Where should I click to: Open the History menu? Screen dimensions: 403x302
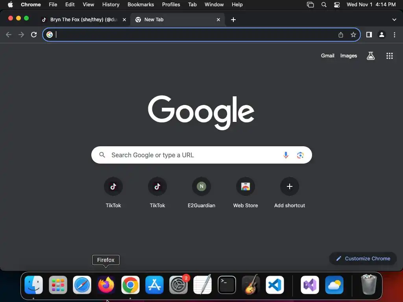[111, 5]
